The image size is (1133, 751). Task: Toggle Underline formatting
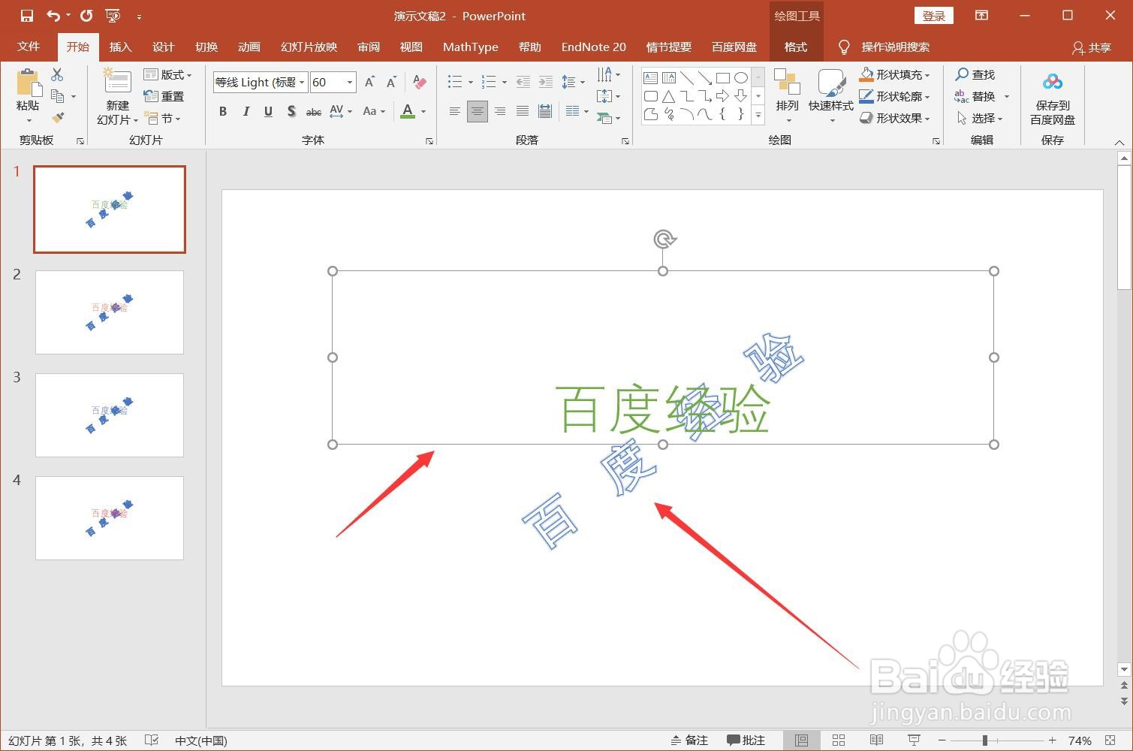(268, 112)
